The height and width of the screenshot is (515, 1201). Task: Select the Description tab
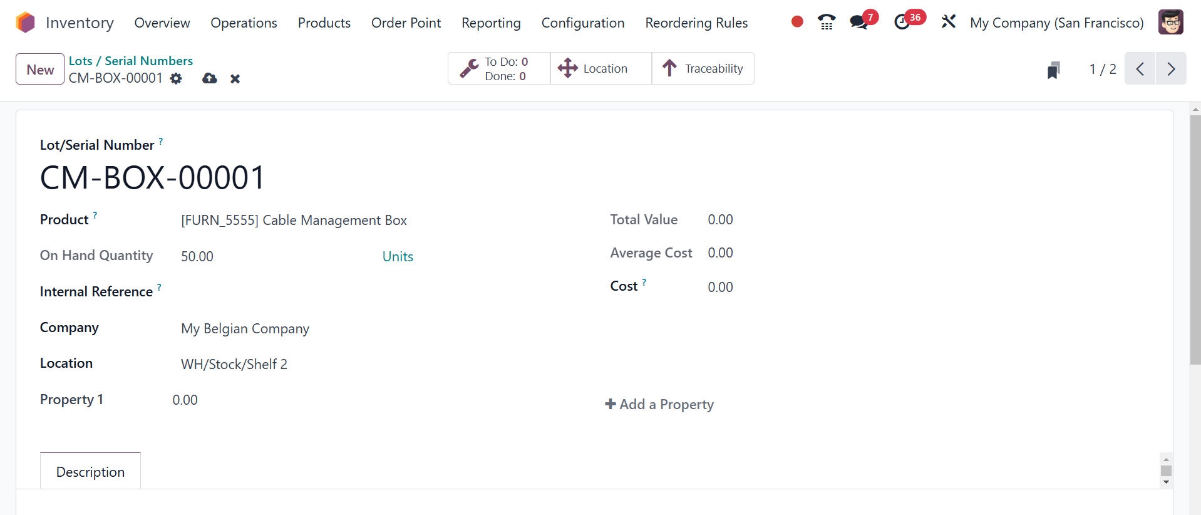tap(90, 472)
